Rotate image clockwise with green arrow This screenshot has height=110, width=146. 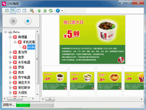(45, 11)
